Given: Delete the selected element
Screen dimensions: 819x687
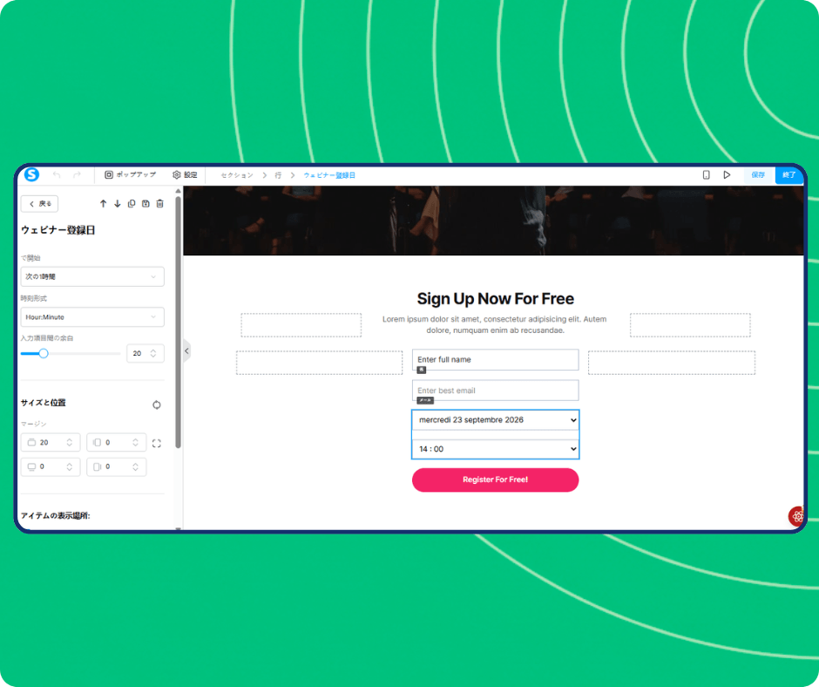Looking at the screenshot, I should [x=159, y=204].
